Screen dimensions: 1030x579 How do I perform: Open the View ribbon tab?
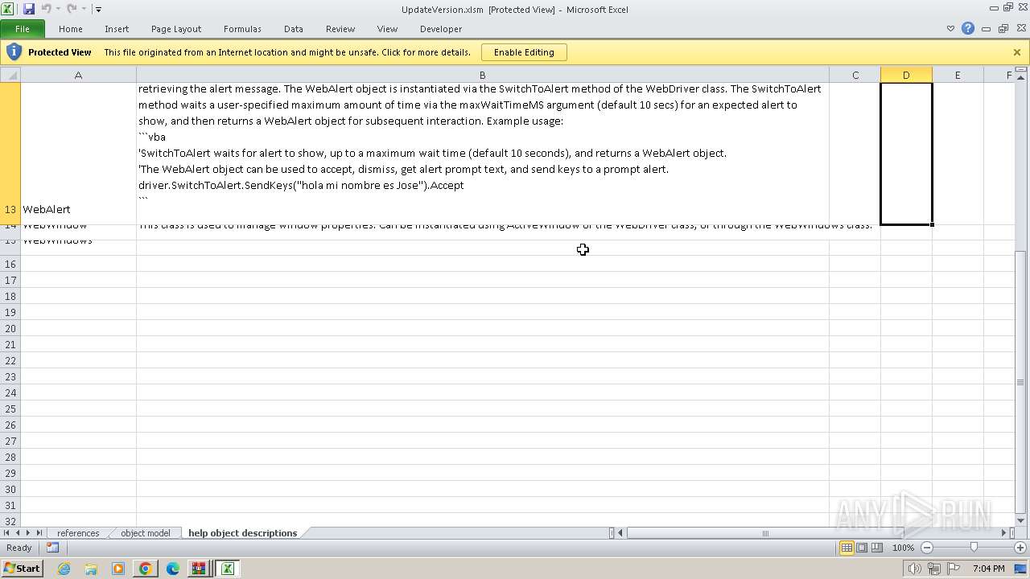[x=387, y=29]
